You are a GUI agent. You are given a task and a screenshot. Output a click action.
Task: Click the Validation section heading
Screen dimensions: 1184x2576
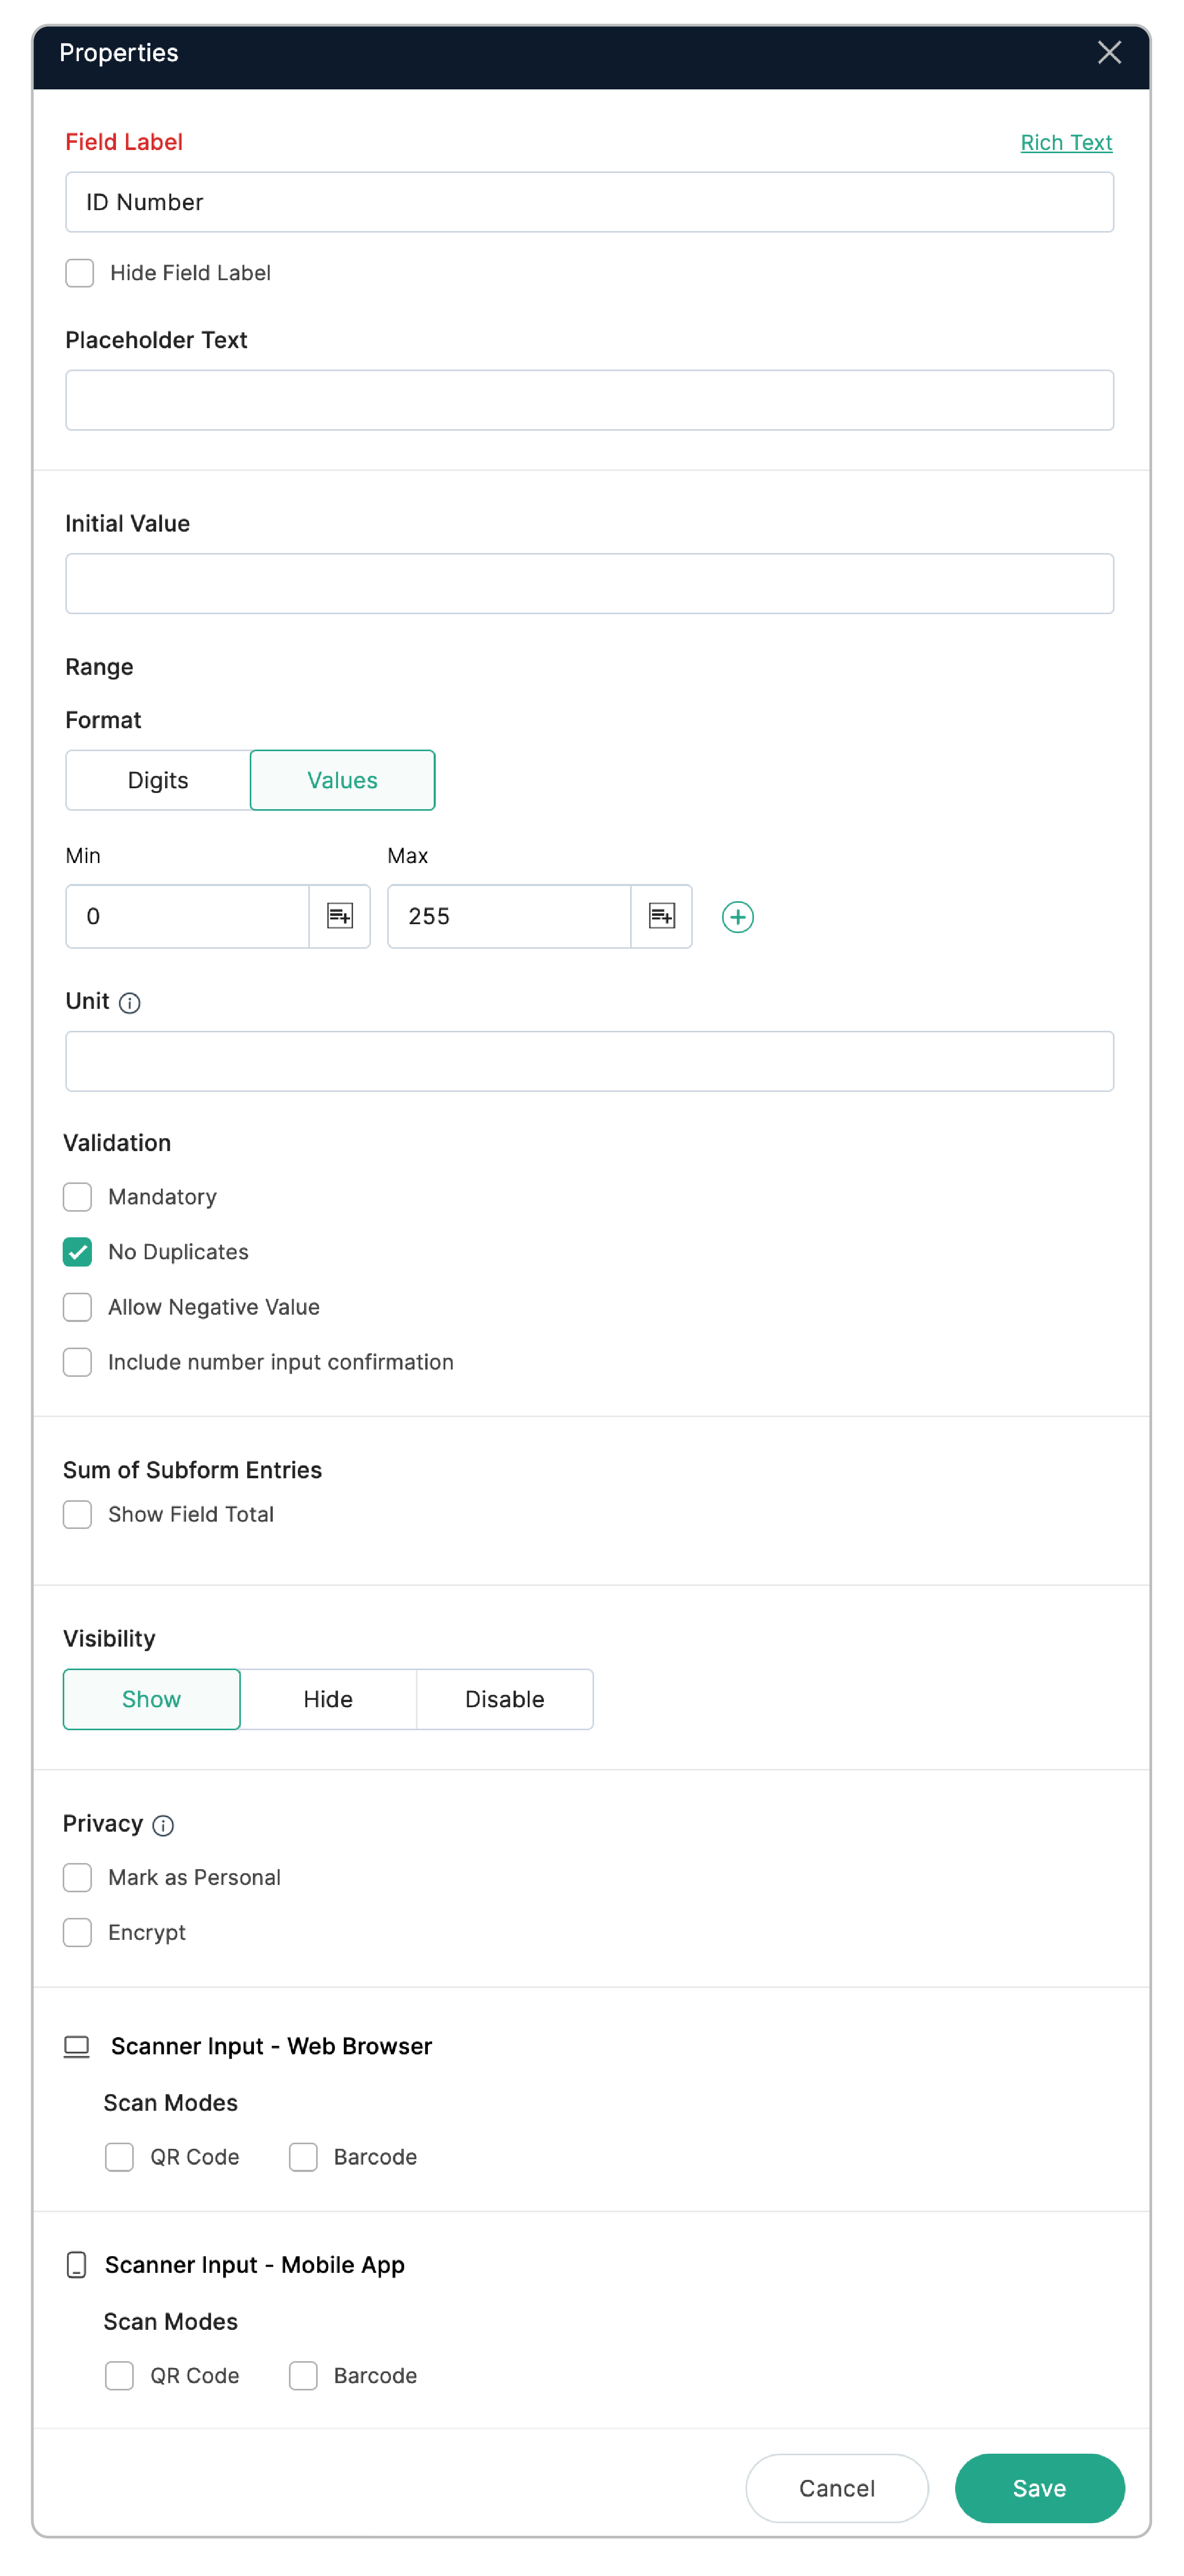point(117,1143)
